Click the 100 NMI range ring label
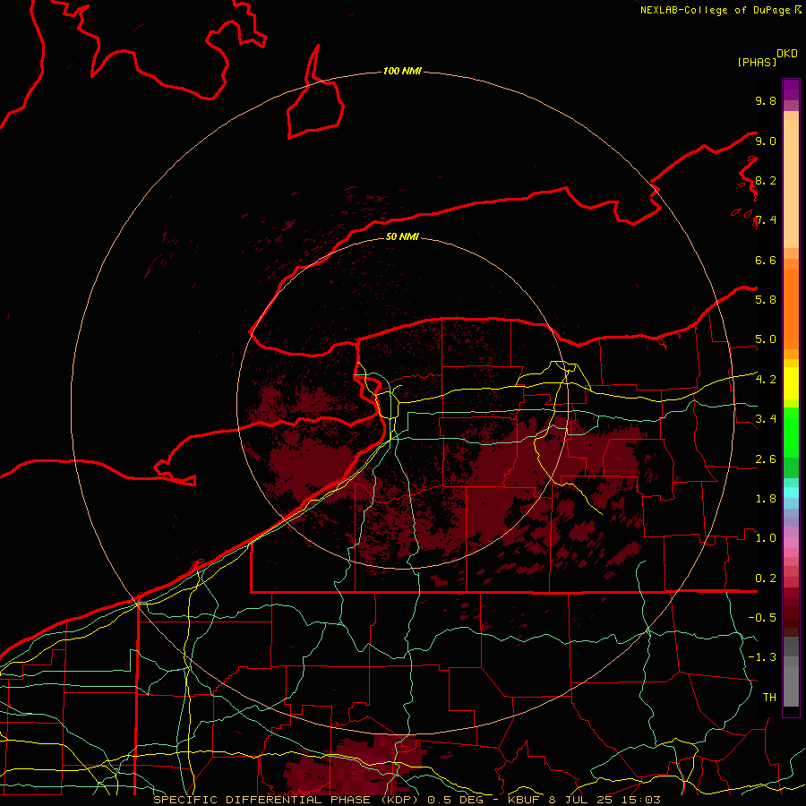This screenshot has height=806, width=806. (x=402, y=71)
